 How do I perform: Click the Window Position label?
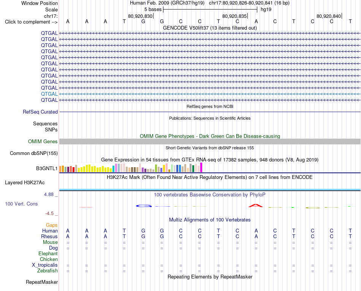pos(40,3)
